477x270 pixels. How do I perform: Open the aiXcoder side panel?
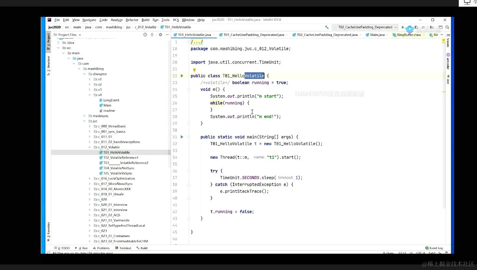point(448,61)
